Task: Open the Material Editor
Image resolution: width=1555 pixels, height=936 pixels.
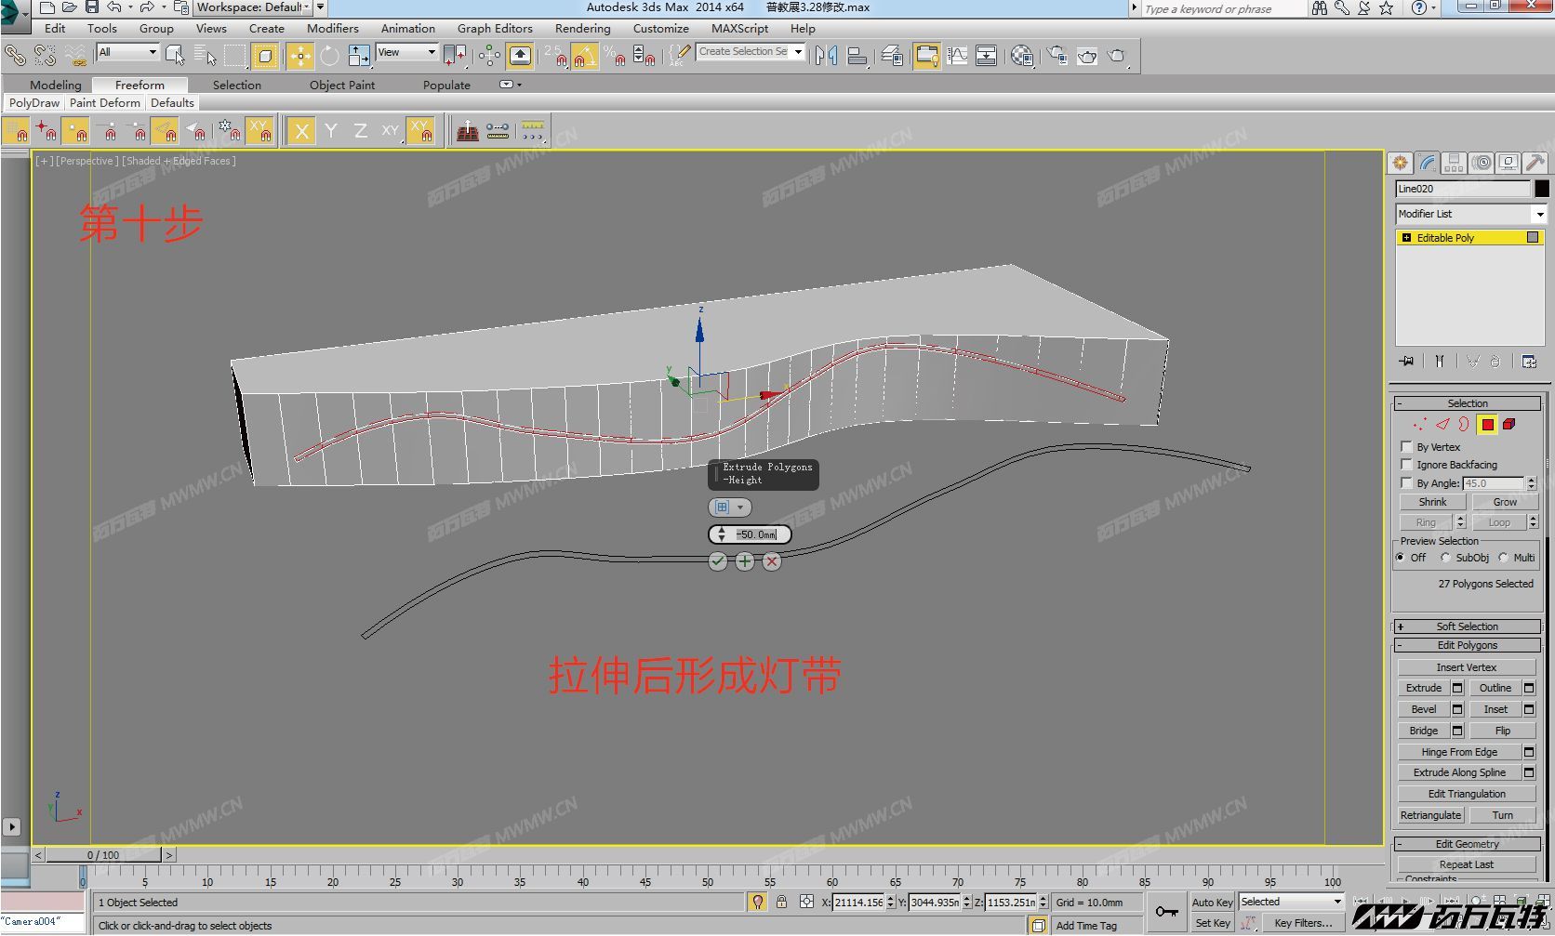Action: (x=1021, y=56)
